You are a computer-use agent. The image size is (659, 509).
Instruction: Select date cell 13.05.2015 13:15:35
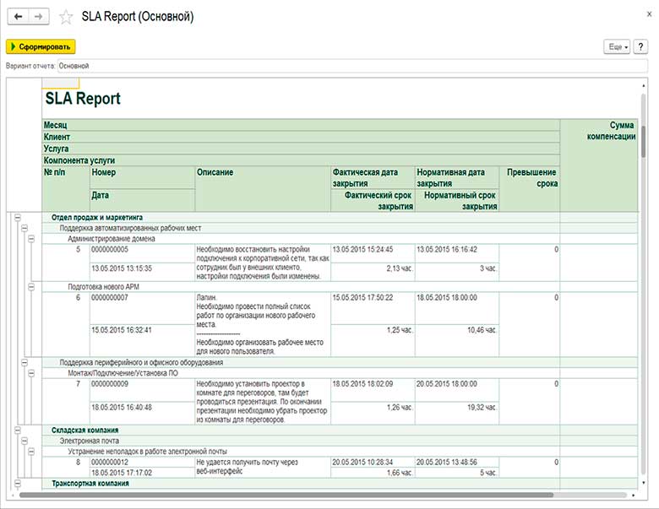143,272
